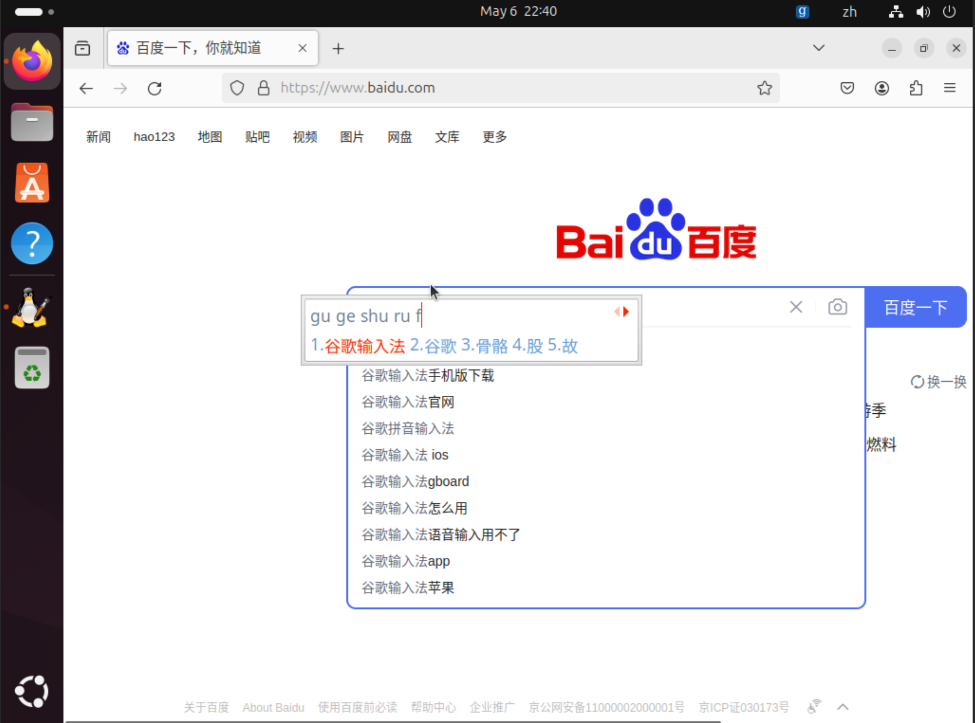The image size is (975, 723).
Task: Open the 新闻 nav link
Action: (98, 137)
